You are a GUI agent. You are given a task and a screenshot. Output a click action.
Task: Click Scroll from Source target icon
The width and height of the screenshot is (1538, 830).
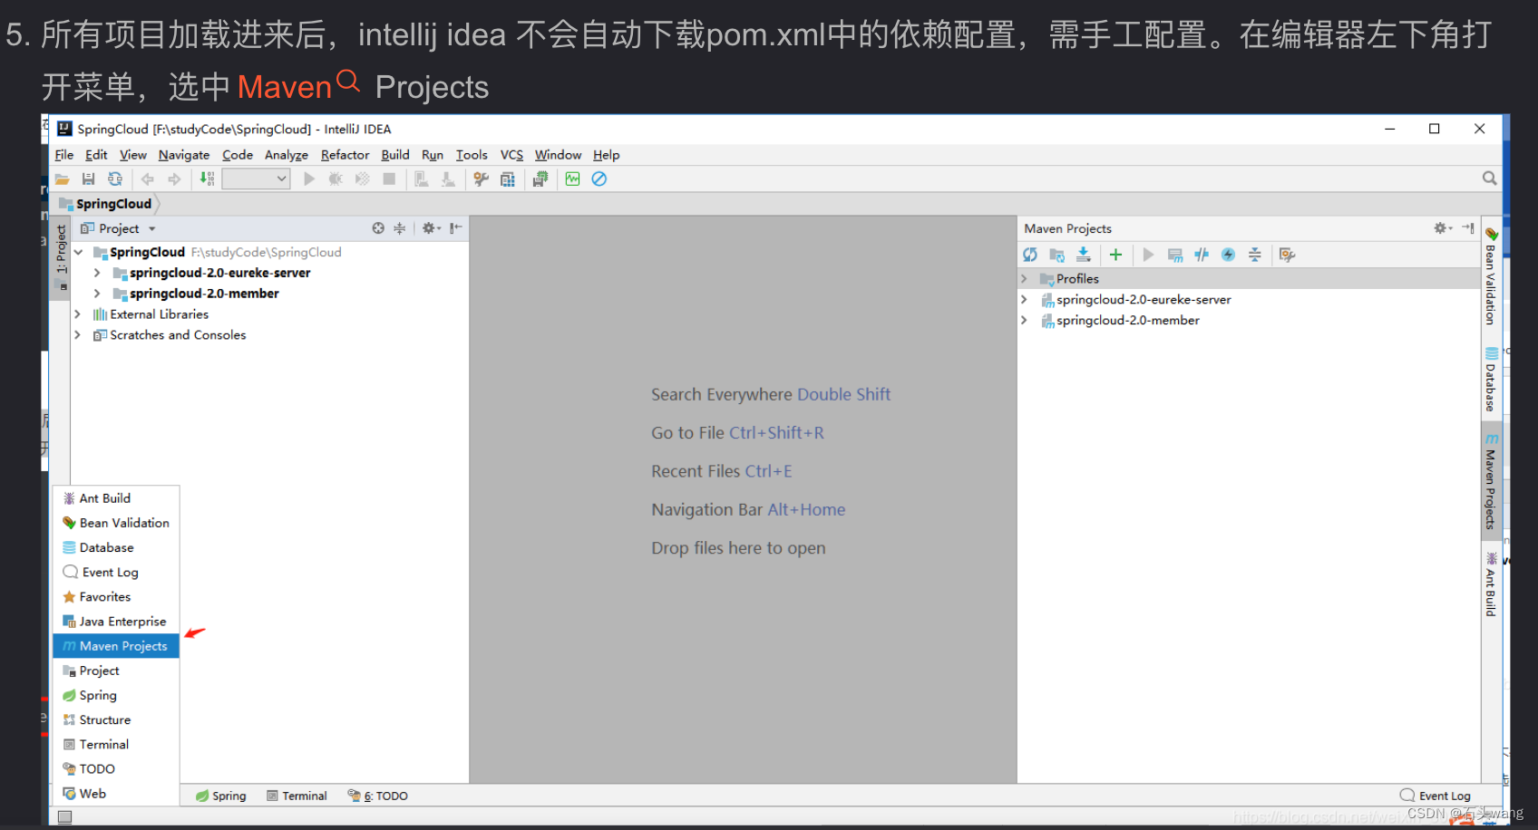pyautogui.click(x=378, y=228)
